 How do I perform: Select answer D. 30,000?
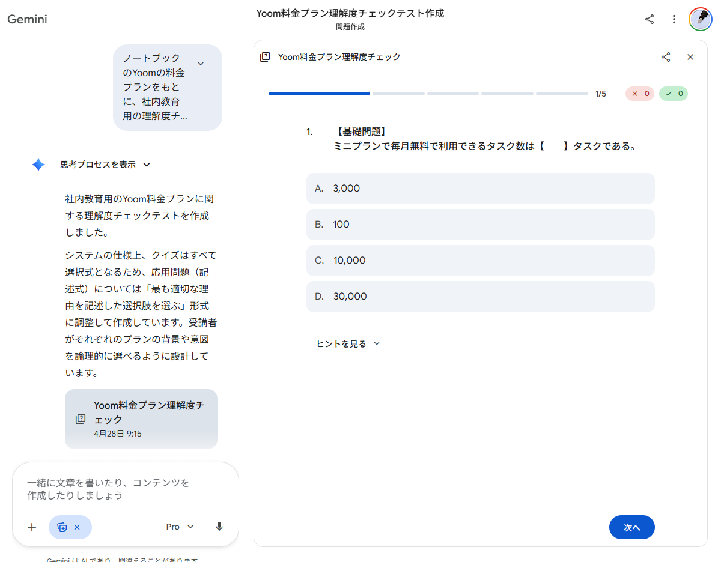tap(480, 296)
